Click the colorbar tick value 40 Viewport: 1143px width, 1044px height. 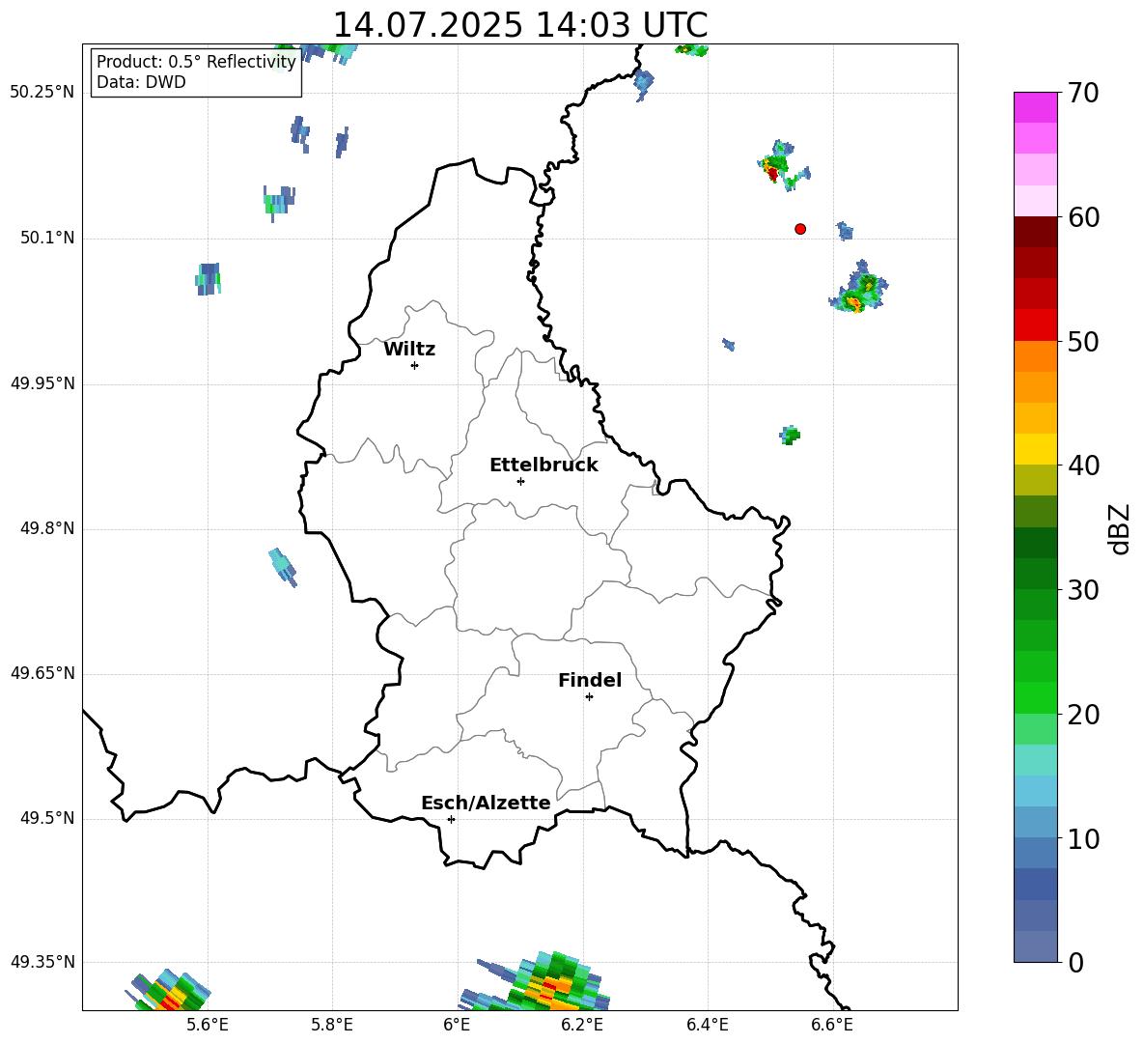[x=1083, y=466]
